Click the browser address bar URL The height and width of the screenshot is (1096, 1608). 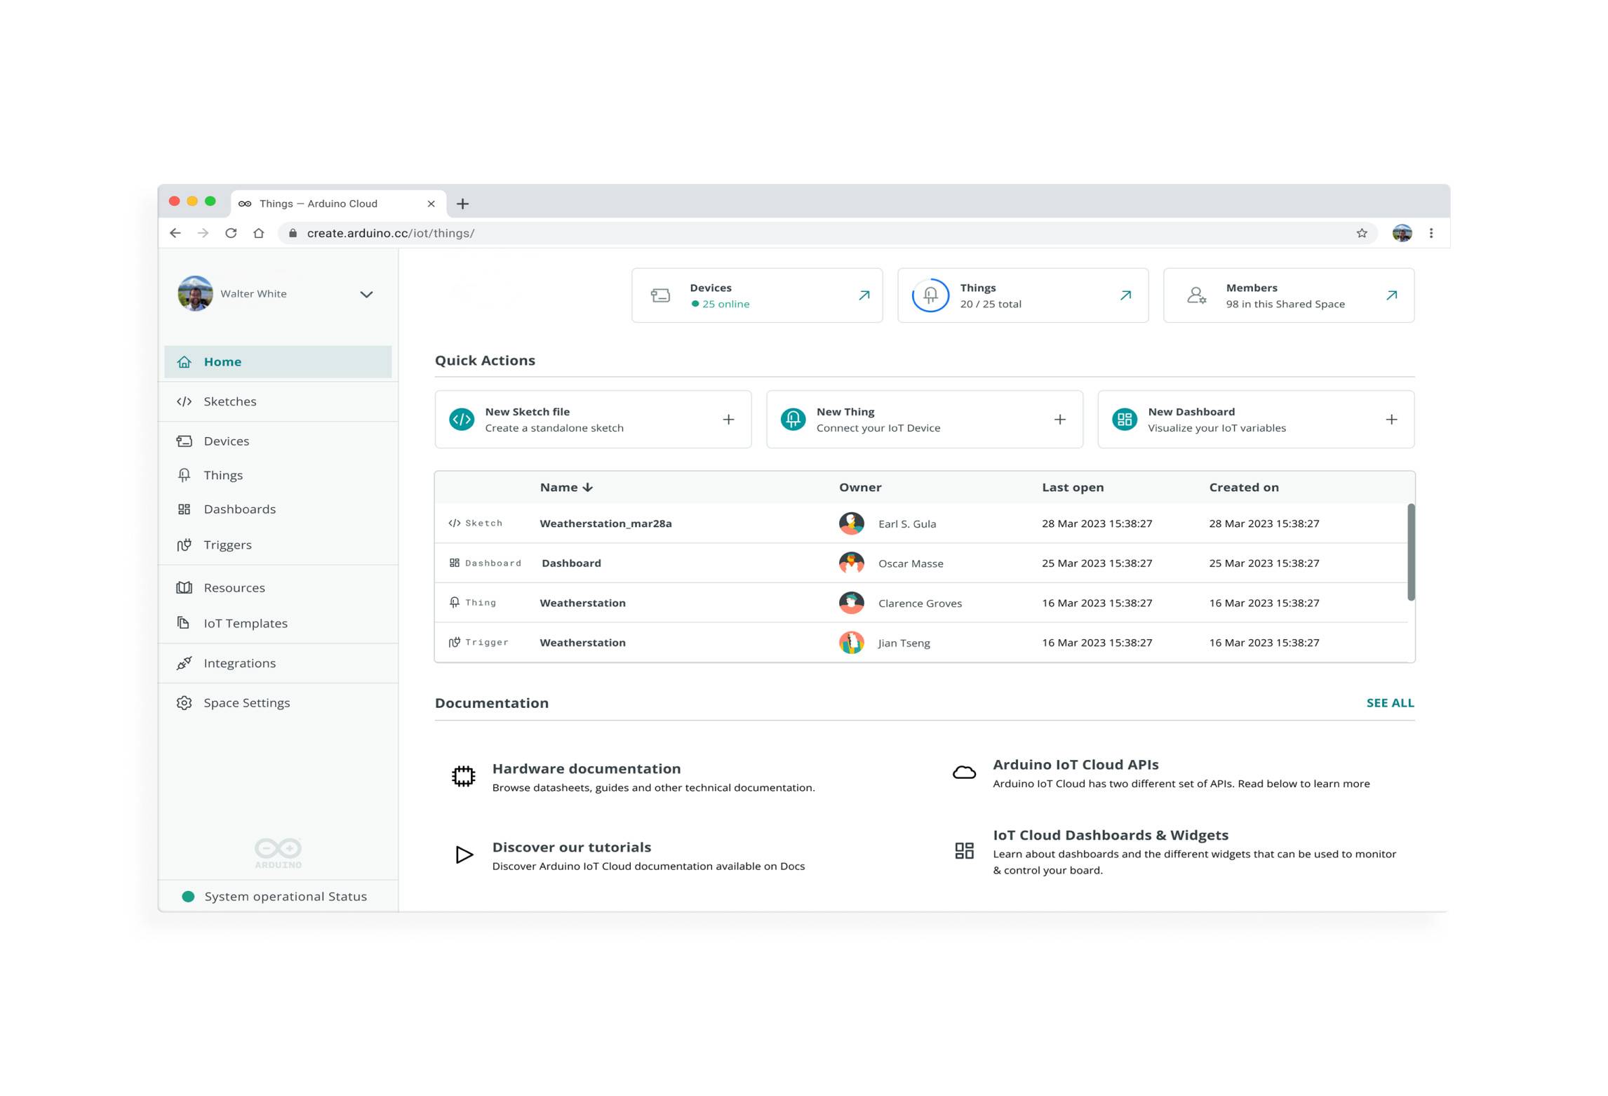(391, 232)
